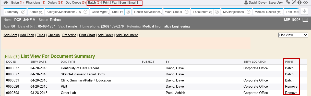Click the Add Task link

click(x=27, y=35)
